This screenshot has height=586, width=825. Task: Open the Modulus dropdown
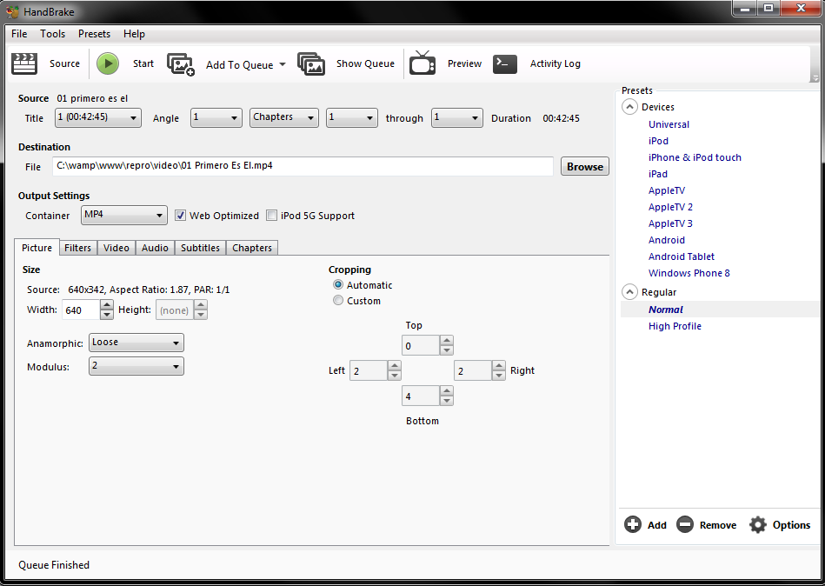click(136, 366)
